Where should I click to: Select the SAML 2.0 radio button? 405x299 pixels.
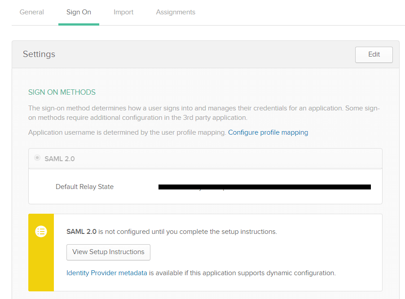(x=38, y=158)
